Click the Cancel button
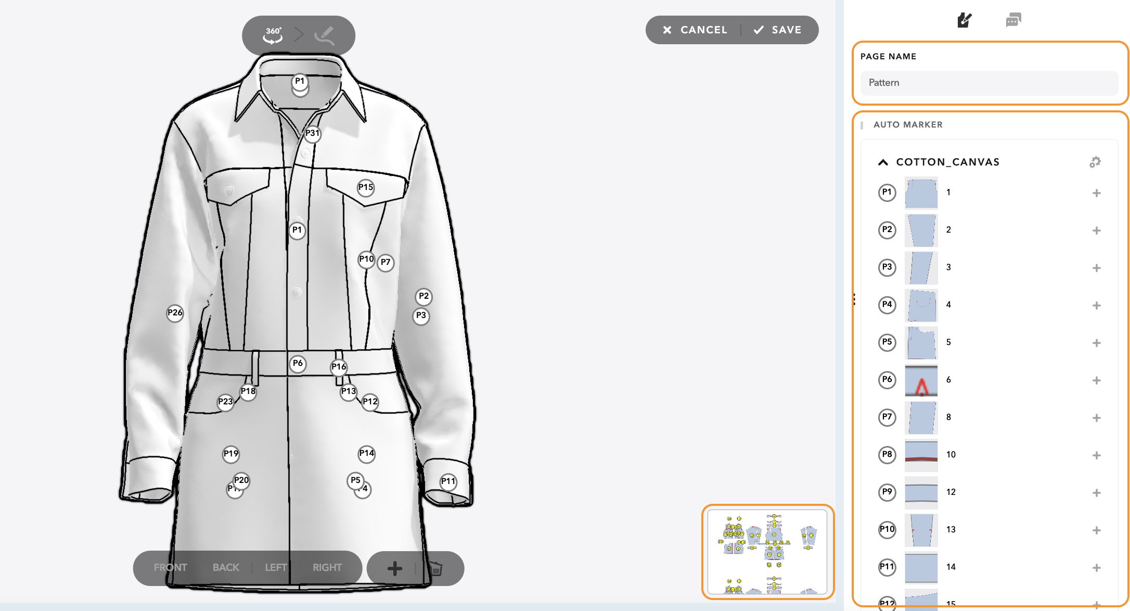Screen dimensions: 1130x611 pyautogui.click(x=695, y=30)
